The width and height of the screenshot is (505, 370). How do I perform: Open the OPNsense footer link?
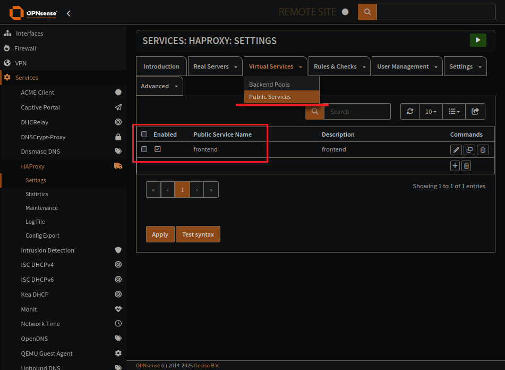148,366
